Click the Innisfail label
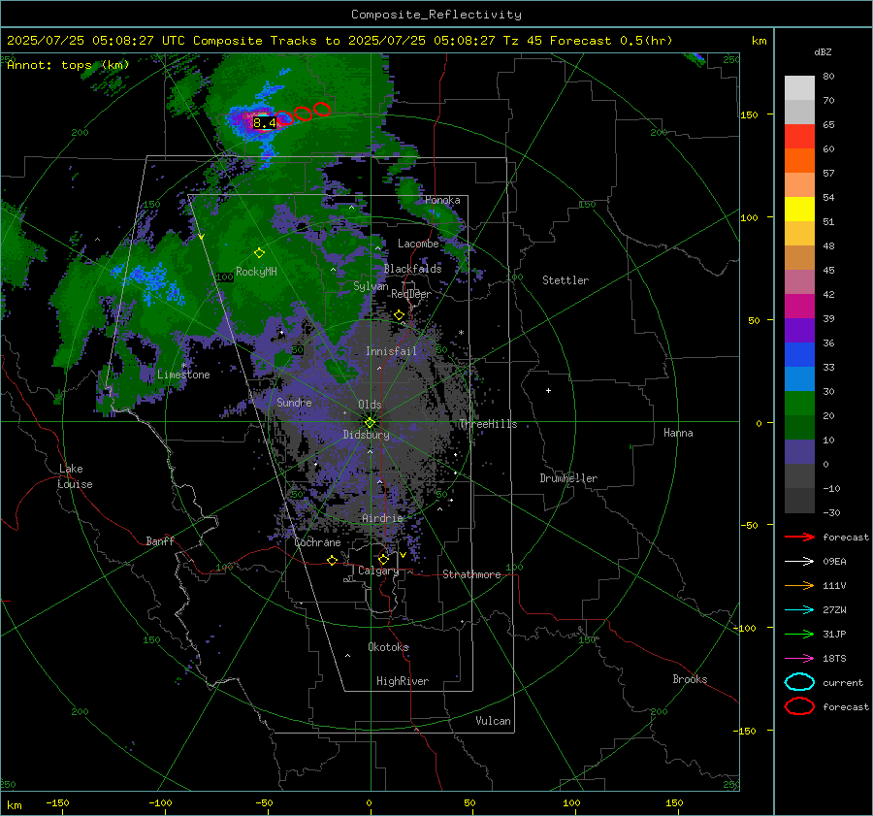Image resolution: width=873 pixels, height=816 pixels. 391,351
